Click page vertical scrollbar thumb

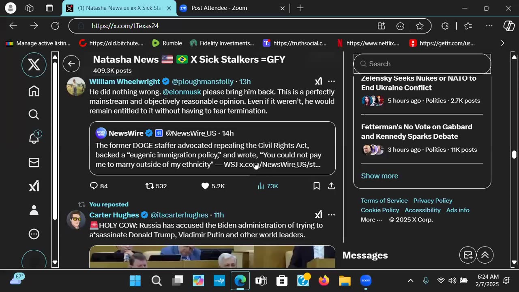(x=514, y=155)
